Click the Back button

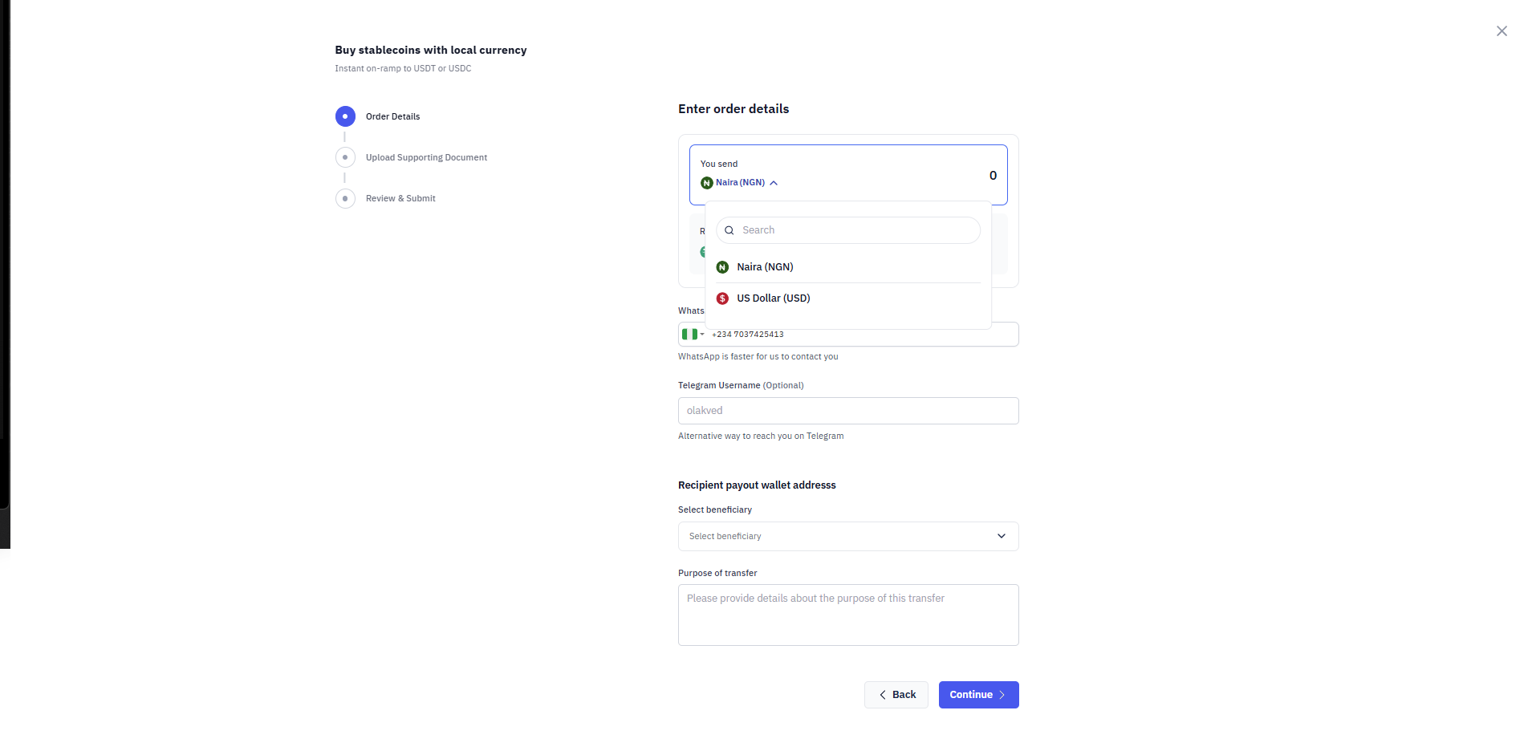pos(896,695)
